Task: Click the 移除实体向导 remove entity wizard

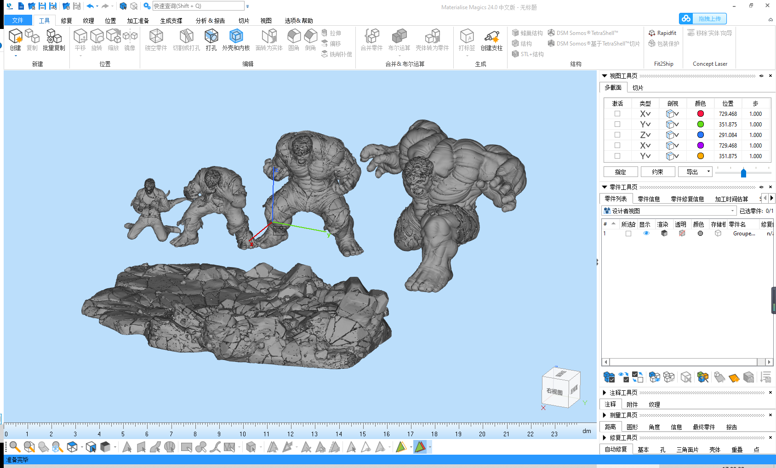Action: pyautogui.click(x=710, y=33)
